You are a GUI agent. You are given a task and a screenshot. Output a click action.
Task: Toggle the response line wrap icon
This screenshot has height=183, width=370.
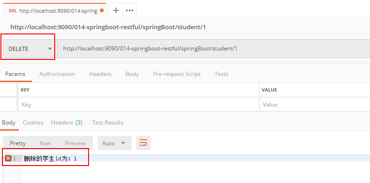coord(143,143)
